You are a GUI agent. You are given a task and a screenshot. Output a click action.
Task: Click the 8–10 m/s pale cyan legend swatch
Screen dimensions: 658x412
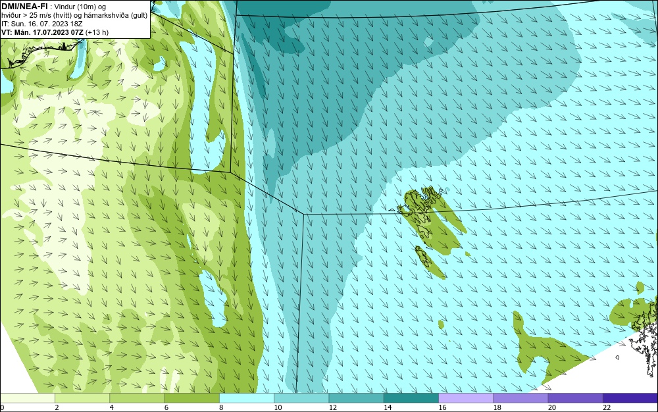pyautogui.click(x=247, y=398)
